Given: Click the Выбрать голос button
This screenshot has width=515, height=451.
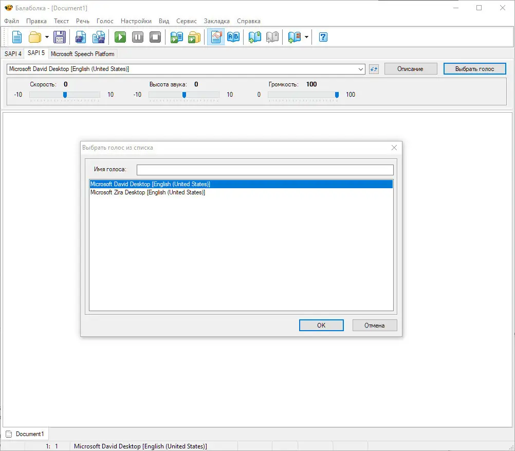Looking at the screenshot, I should point(474,69).
